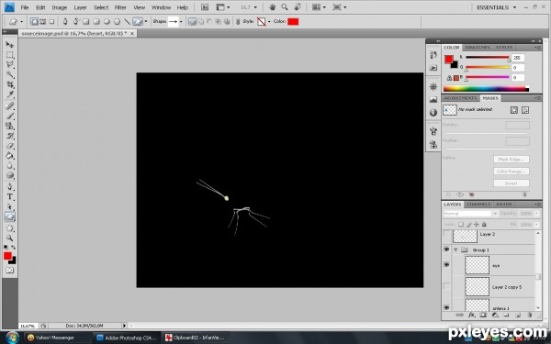Select the Brush tool
This screenshot has height=344, width=551.
coord(10,116)
